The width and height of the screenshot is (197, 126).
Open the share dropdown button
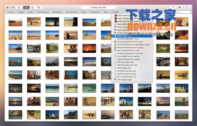pyautogui.click(x=187, y=8)
